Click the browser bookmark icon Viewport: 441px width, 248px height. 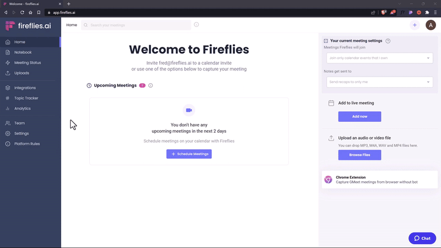pyautogui.click(x=39, y=12)
